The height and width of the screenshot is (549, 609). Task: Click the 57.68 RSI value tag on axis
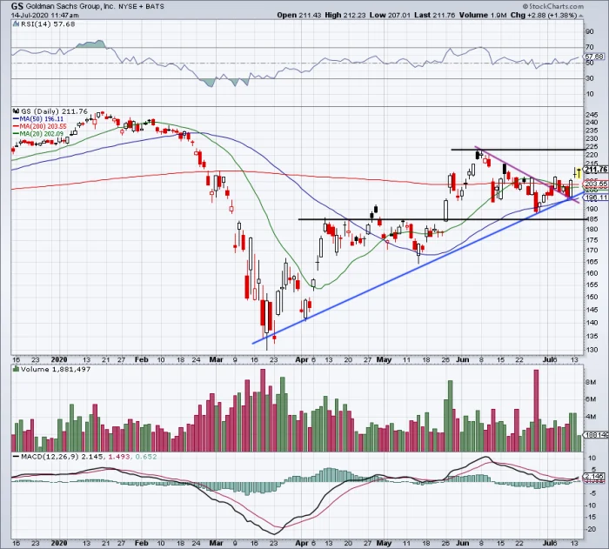pos(594,57)
